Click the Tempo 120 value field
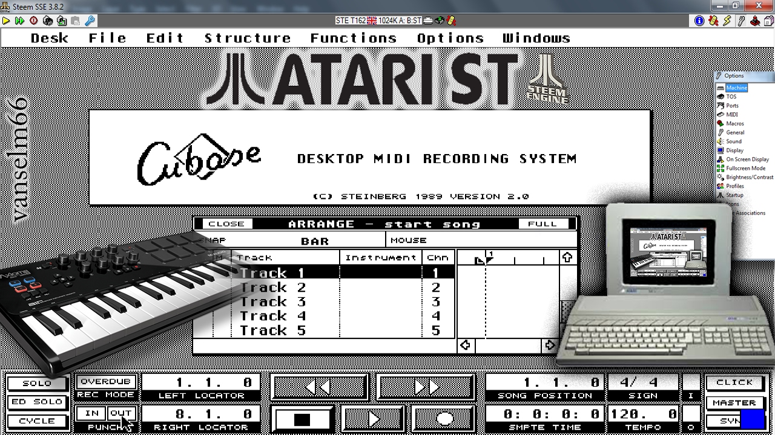 click(643, 414)
